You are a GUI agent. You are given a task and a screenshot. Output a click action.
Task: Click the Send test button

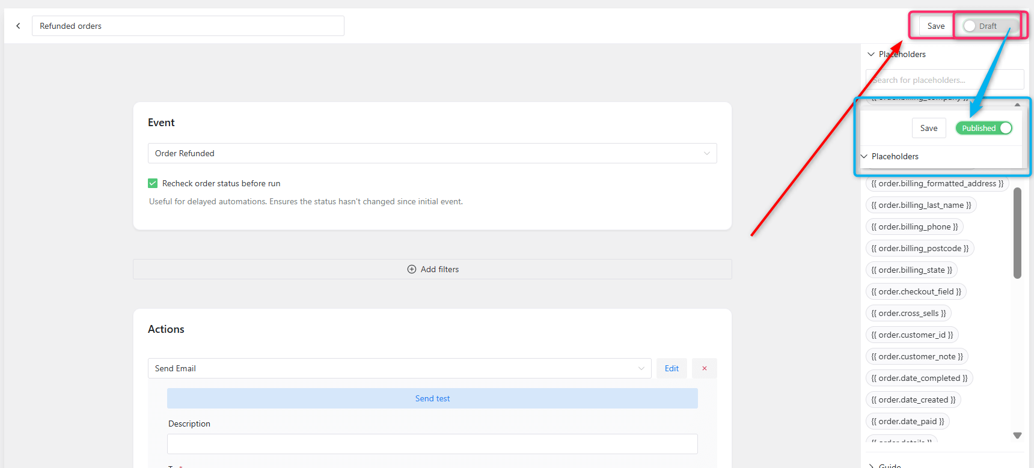point(432,398)
